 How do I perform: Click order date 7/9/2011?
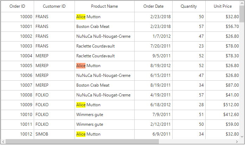point(154,115)
